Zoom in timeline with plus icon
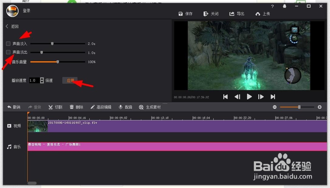 click(x=320, y=107)
